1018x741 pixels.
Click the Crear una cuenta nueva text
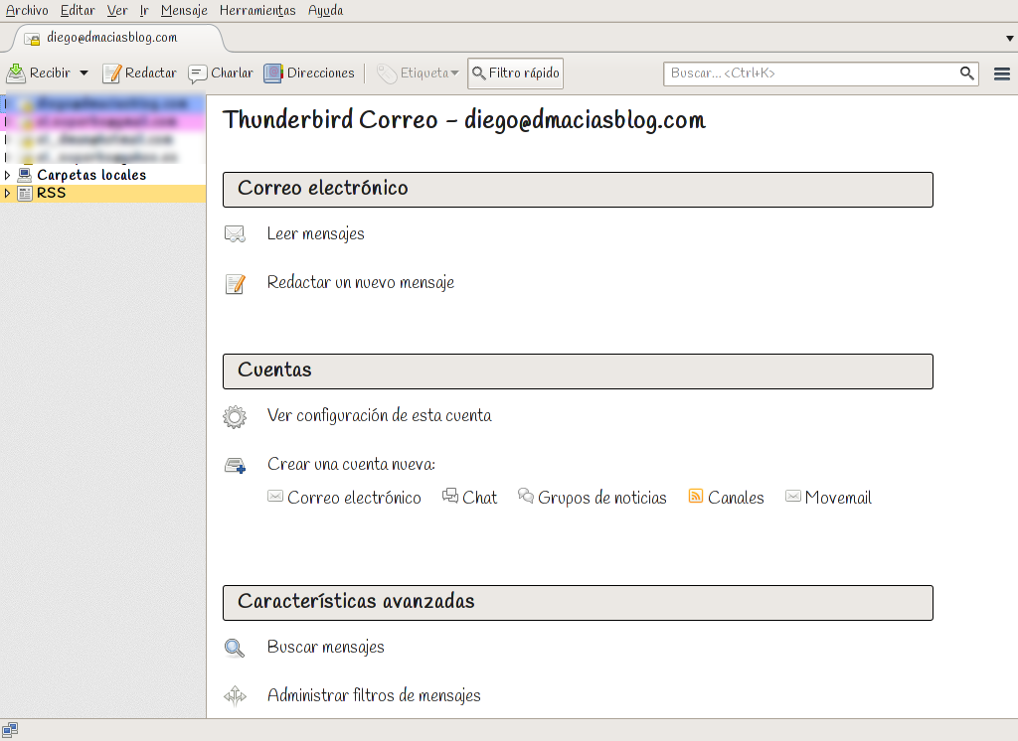(351, 465)
